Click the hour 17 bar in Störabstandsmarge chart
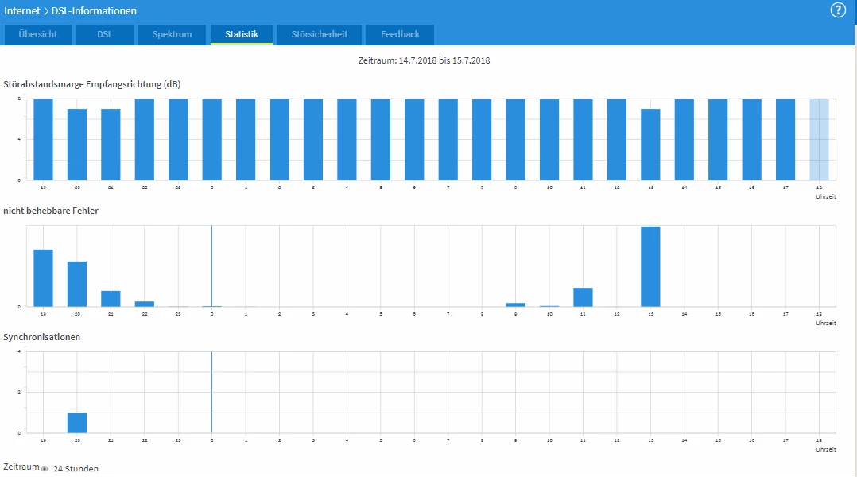The height and width of the screenshot is (477, 857). (x=785, y=139)
